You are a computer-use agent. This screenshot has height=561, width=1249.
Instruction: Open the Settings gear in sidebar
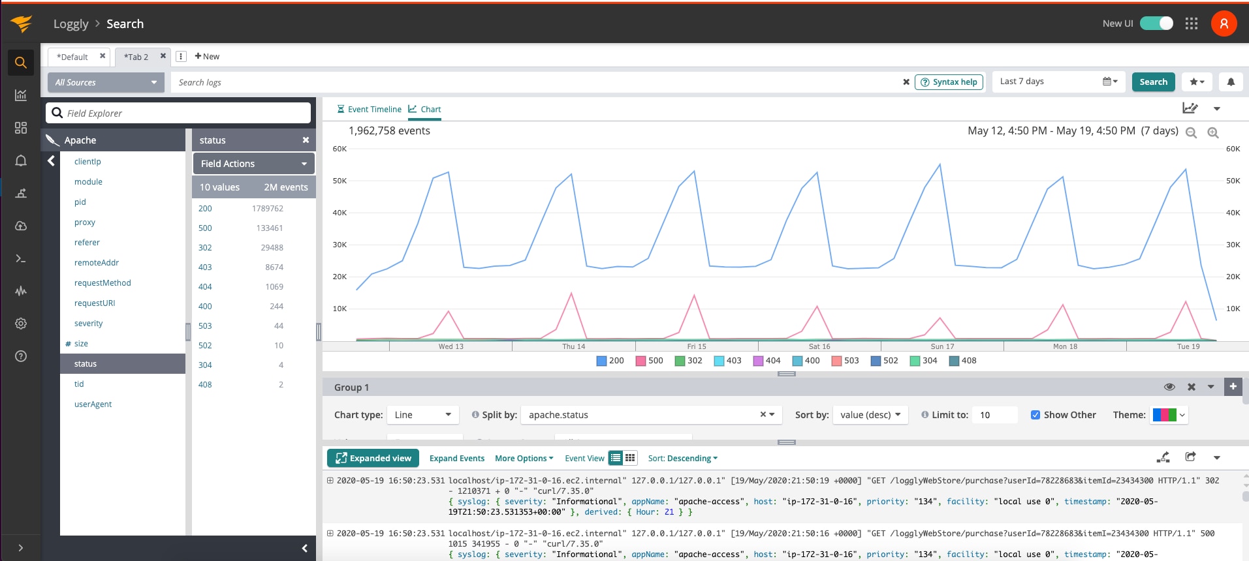[21, 324]
